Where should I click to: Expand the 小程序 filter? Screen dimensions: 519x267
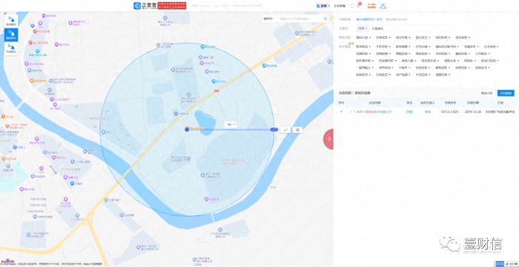click(404, 67)
